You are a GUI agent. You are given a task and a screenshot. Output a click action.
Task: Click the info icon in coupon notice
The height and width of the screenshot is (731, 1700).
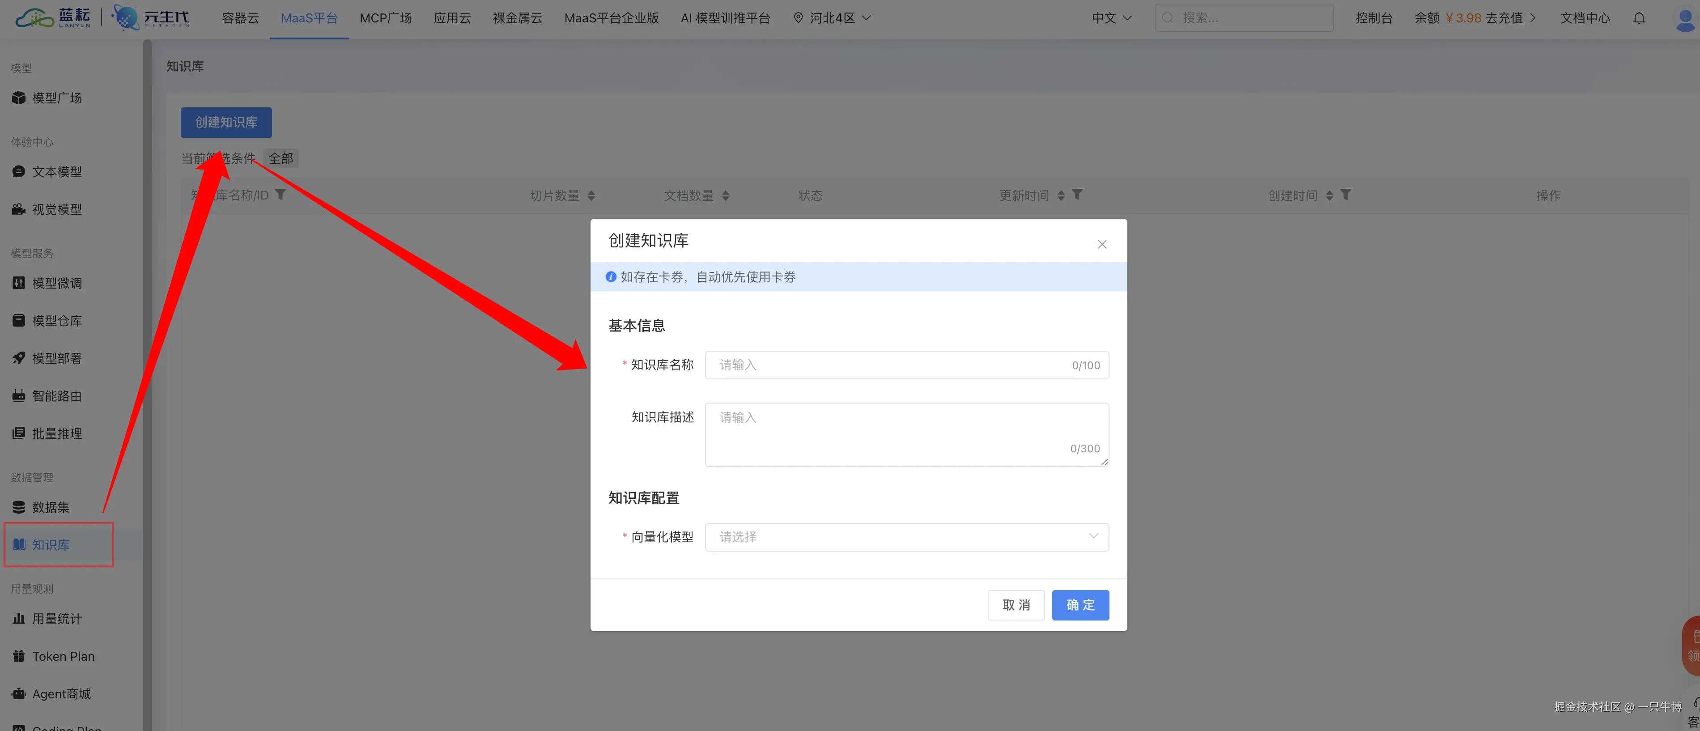(x=611, y=277)
